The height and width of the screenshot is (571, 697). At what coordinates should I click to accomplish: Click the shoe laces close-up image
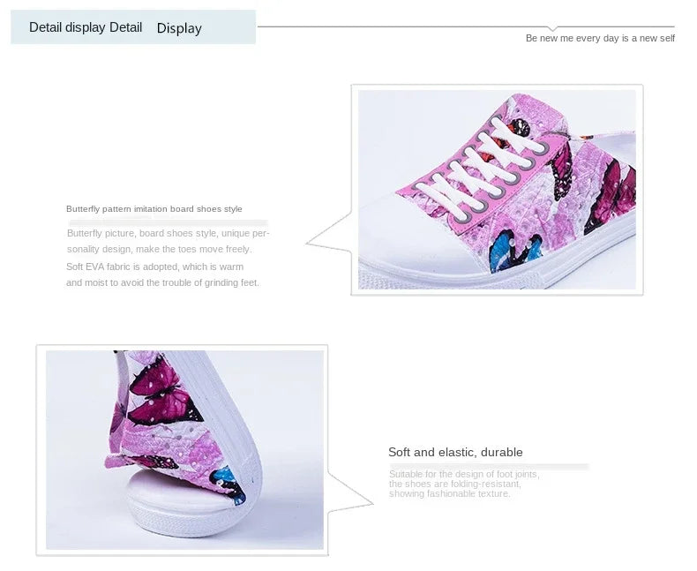point(497,190)
